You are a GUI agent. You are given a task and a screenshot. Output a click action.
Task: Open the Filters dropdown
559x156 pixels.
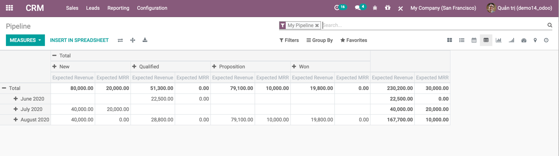(289, 40)
